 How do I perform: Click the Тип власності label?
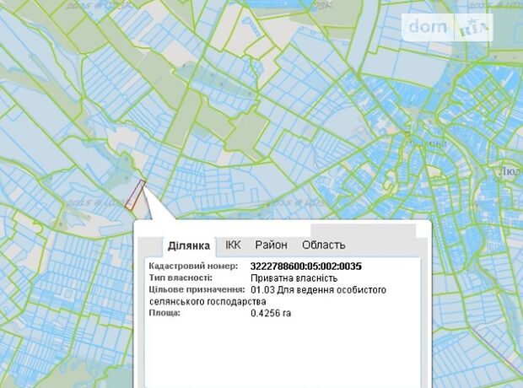(x=181, y=278)
